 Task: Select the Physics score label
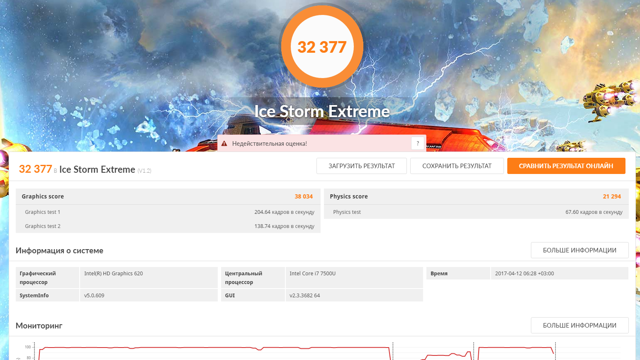(x=349, y=196)
